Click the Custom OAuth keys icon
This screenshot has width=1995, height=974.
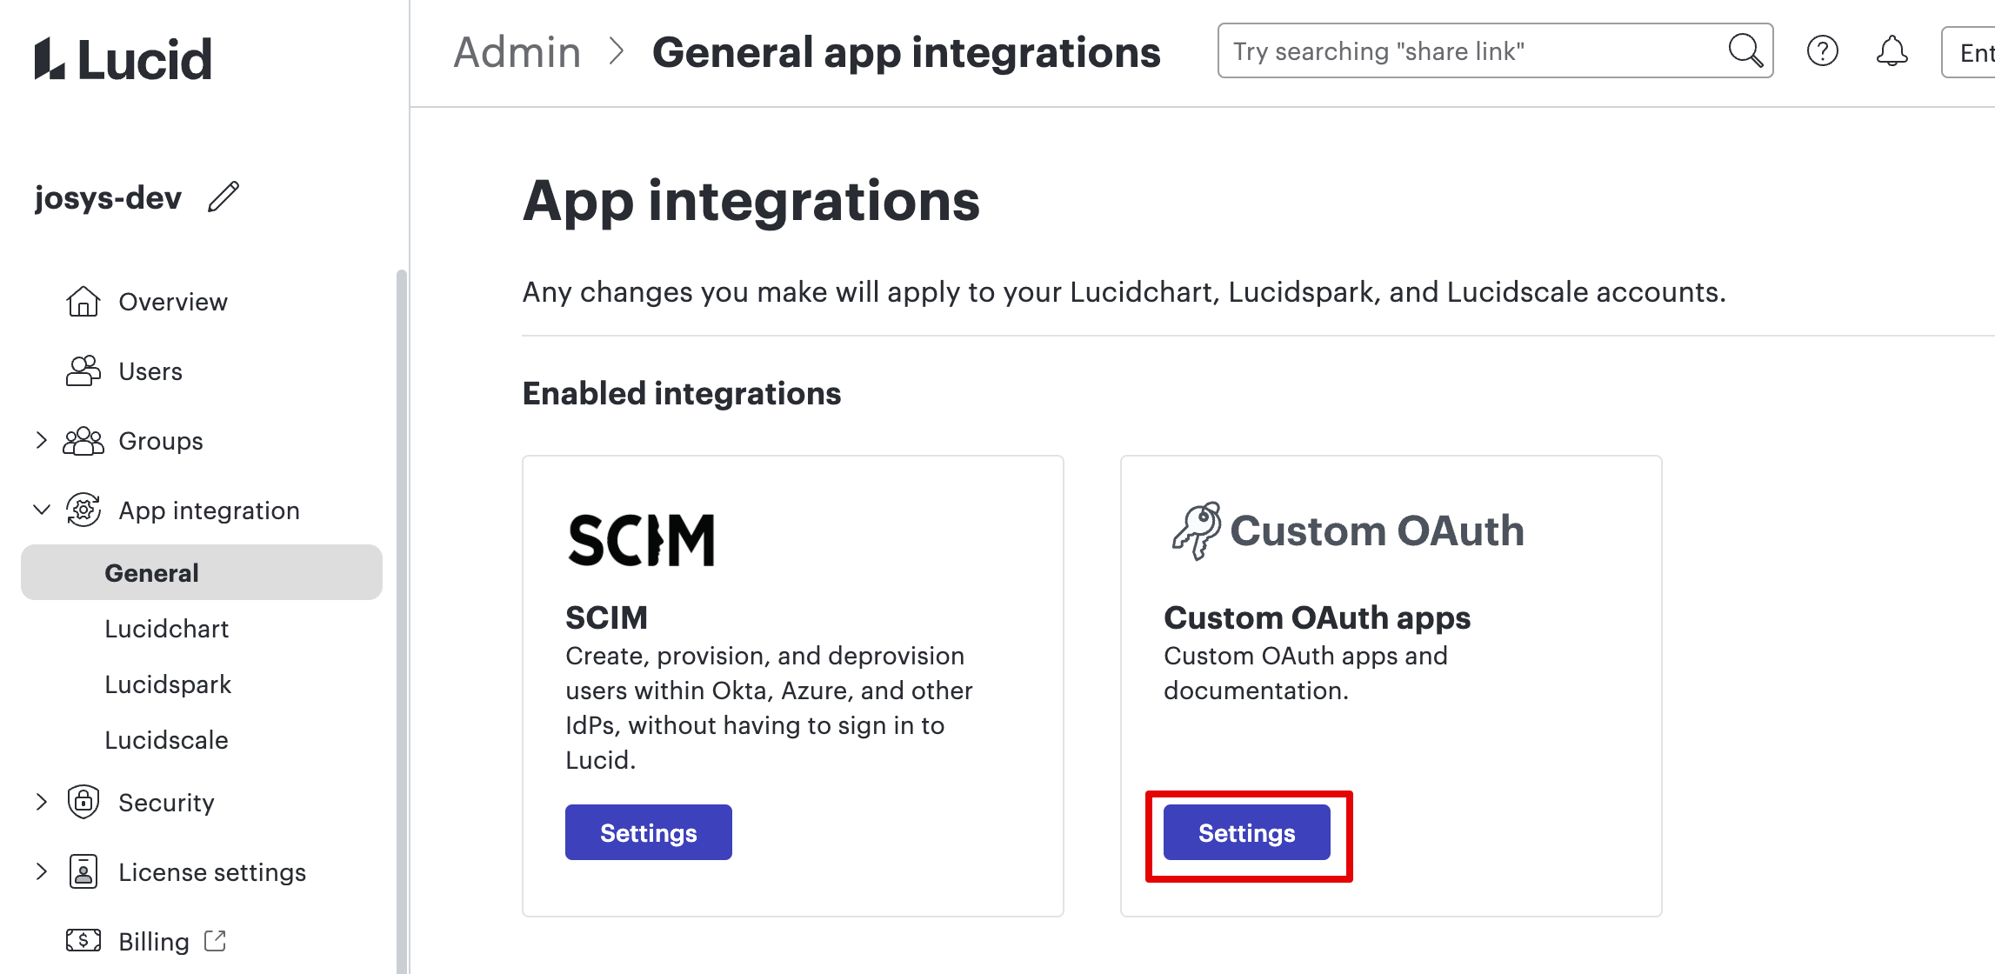(x=1196, y=530)
